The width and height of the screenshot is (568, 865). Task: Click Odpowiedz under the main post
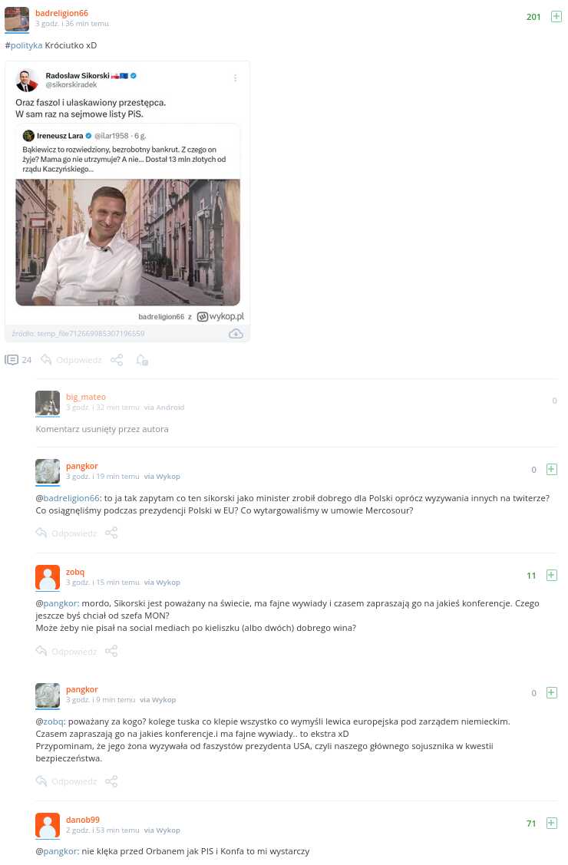tap(71, 360)
